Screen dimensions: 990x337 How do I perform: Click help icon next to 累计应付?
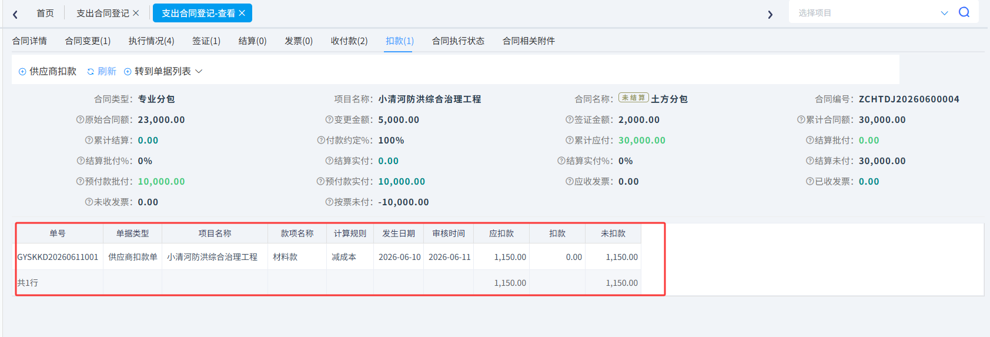click(570, 140)
